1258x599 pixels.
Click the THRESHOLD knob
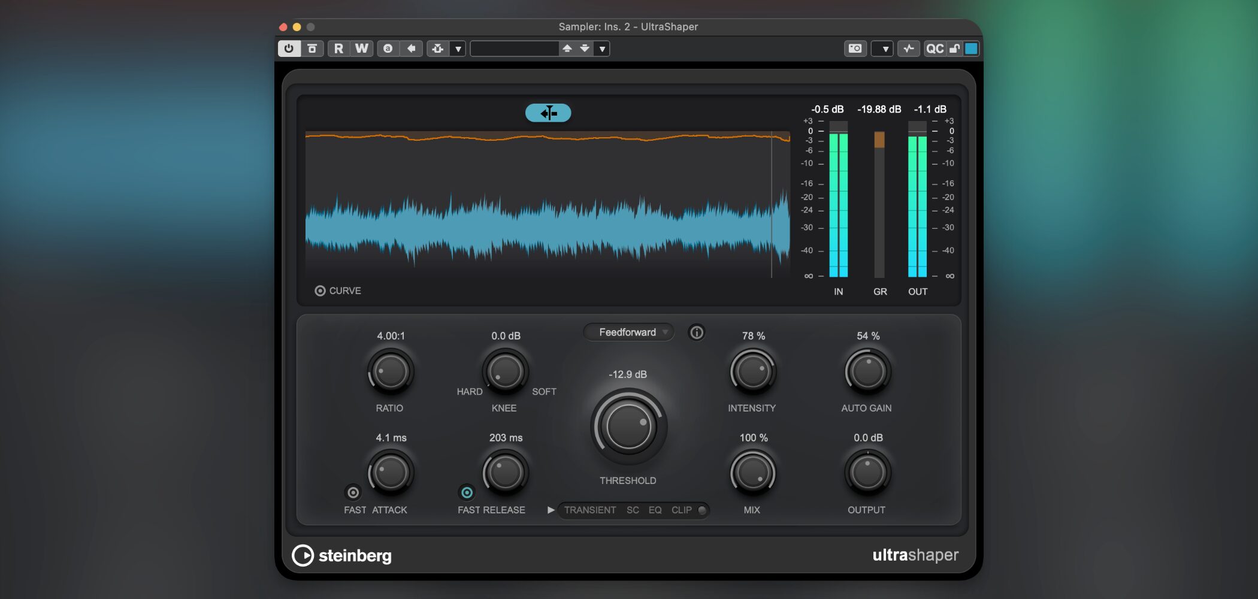tap(628, 427)
